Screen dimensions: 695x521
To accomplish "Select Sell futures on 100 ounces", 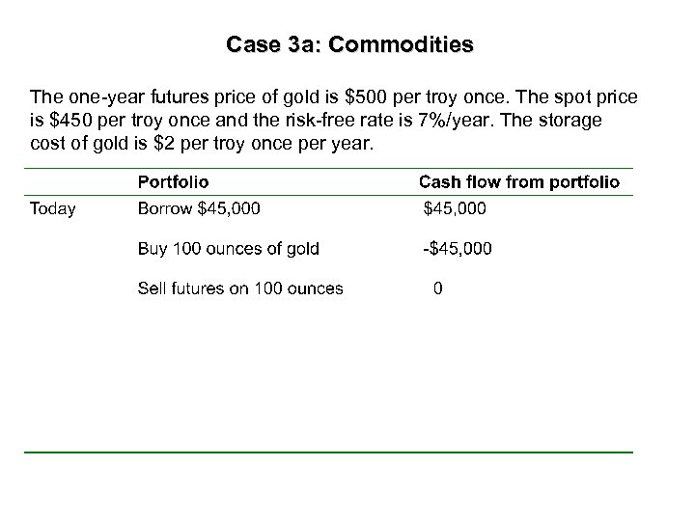I will tap(240, 288).
